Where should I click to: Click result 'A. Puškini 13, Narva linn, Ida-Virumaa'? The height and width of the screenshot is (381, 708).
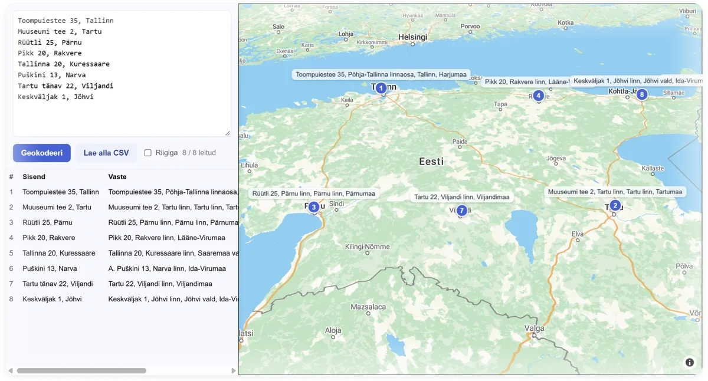click(x=167, y=268)
